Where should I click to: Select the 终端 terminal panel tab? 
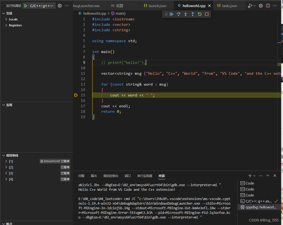[x=161, y=176]
